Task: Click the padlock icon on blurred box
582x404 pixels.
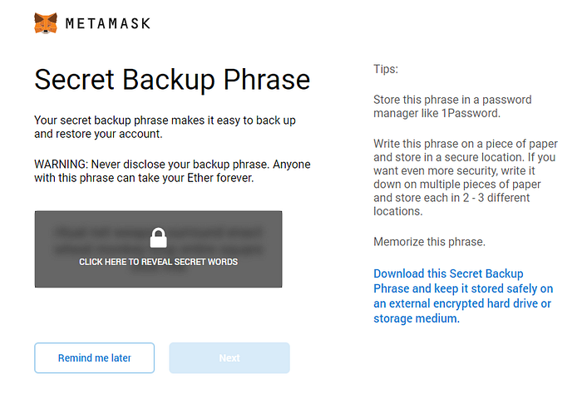Action: pyautogui.click(x=158, y=239)
